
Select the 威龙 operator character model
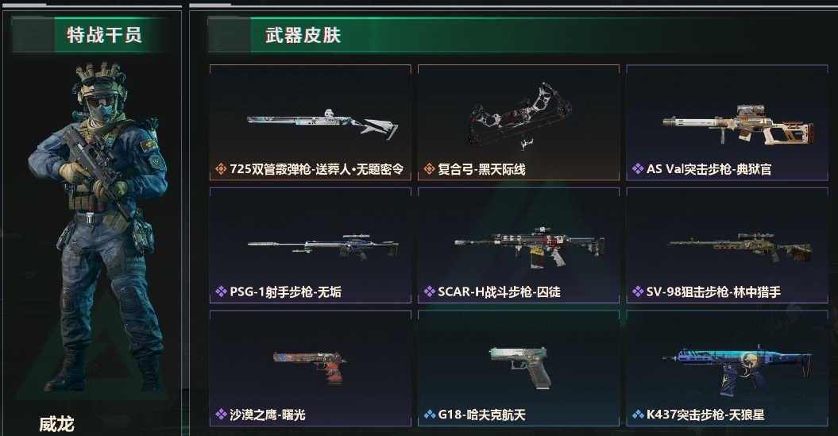(x=98, y=226)
